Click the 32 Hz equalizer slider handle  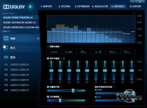[x=51, y=71]
